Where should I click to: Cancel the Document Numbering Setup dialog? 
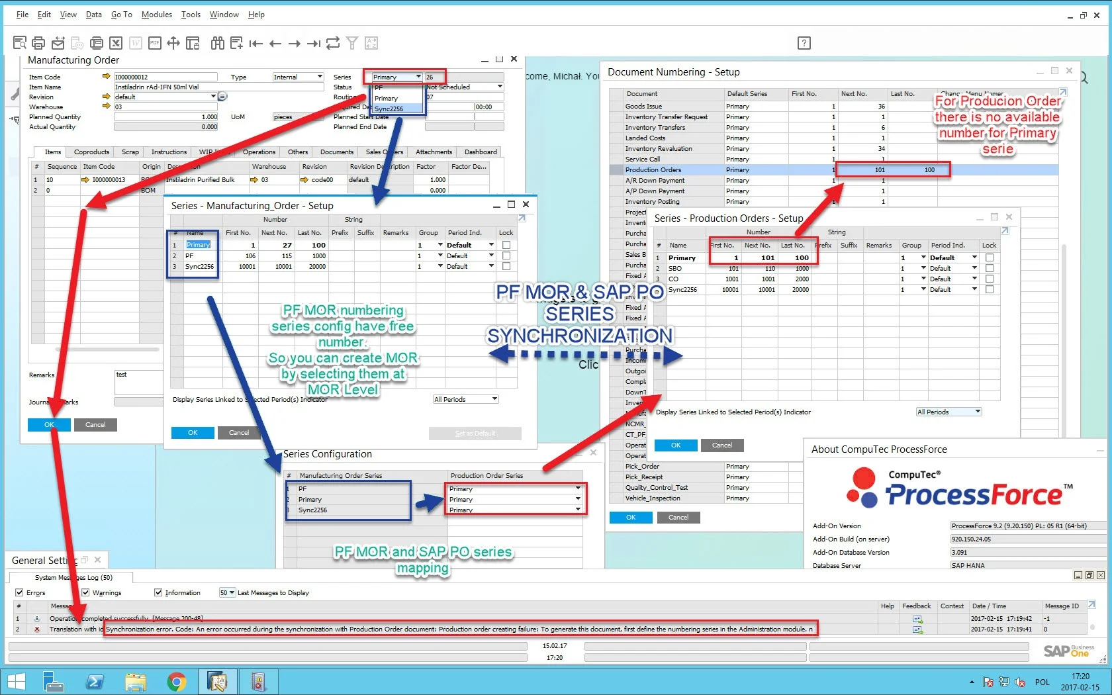pos(678,518)
